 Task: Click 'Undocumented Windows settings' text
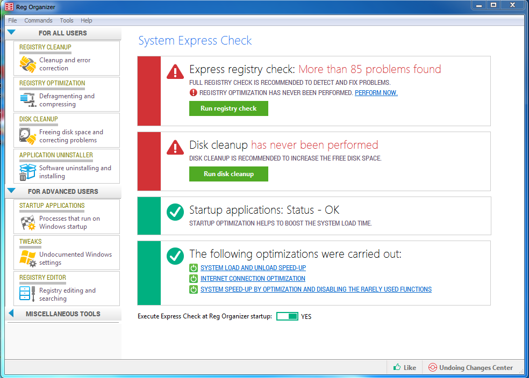tap(76, 258)
